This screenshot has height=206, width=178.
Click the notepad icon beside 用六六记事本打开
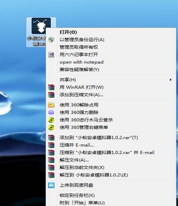pyautogui.click(x=51, y=55)
